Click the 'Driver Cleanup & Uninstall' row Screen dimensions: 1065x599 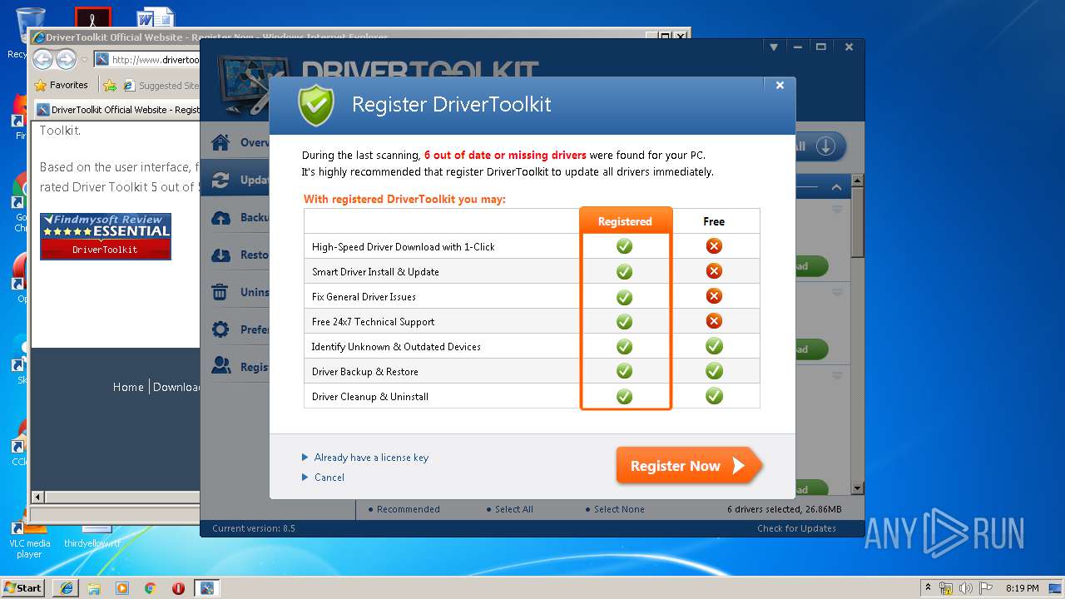point(532,396)
